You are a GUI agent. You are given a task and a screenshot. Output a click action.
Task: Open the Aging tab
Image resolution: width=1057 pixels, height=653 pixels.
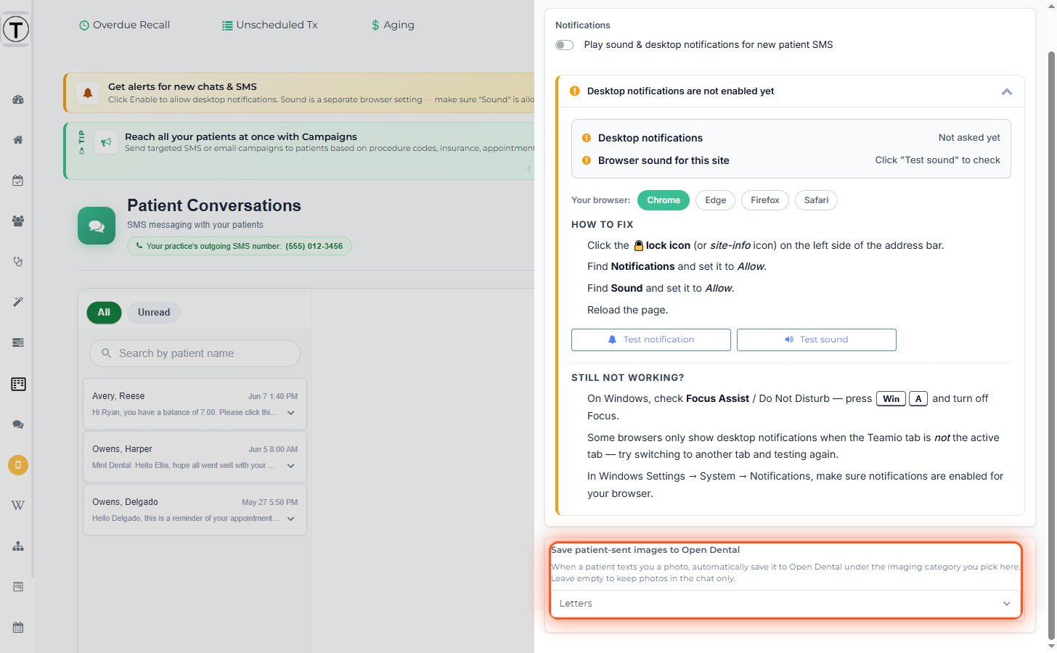point(393,25)
